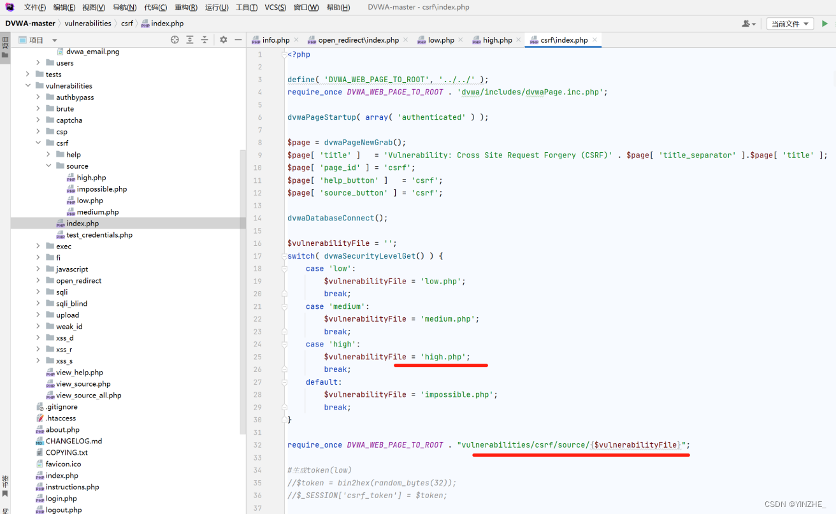Open project panel settings gear
This screenshot has height=514, width=836.
click(x=224, y=39)
